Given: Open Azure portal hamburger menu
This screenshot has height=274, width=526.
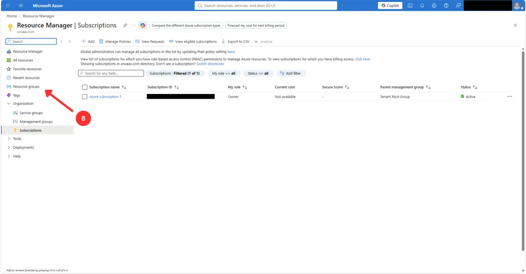Looking at the screenshot, I should 21,6.
